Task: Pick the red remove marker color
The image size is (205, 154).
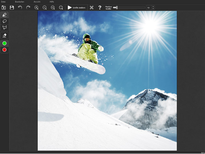Action: [x=4, y=50]
